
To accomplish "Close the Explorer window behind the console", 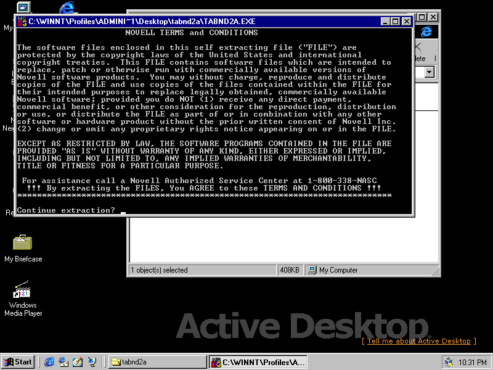I will click(433, 17).
